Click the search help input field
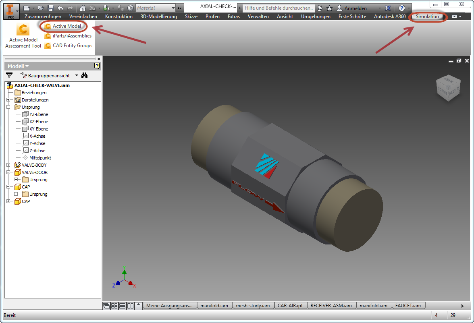 pos(279,8)
